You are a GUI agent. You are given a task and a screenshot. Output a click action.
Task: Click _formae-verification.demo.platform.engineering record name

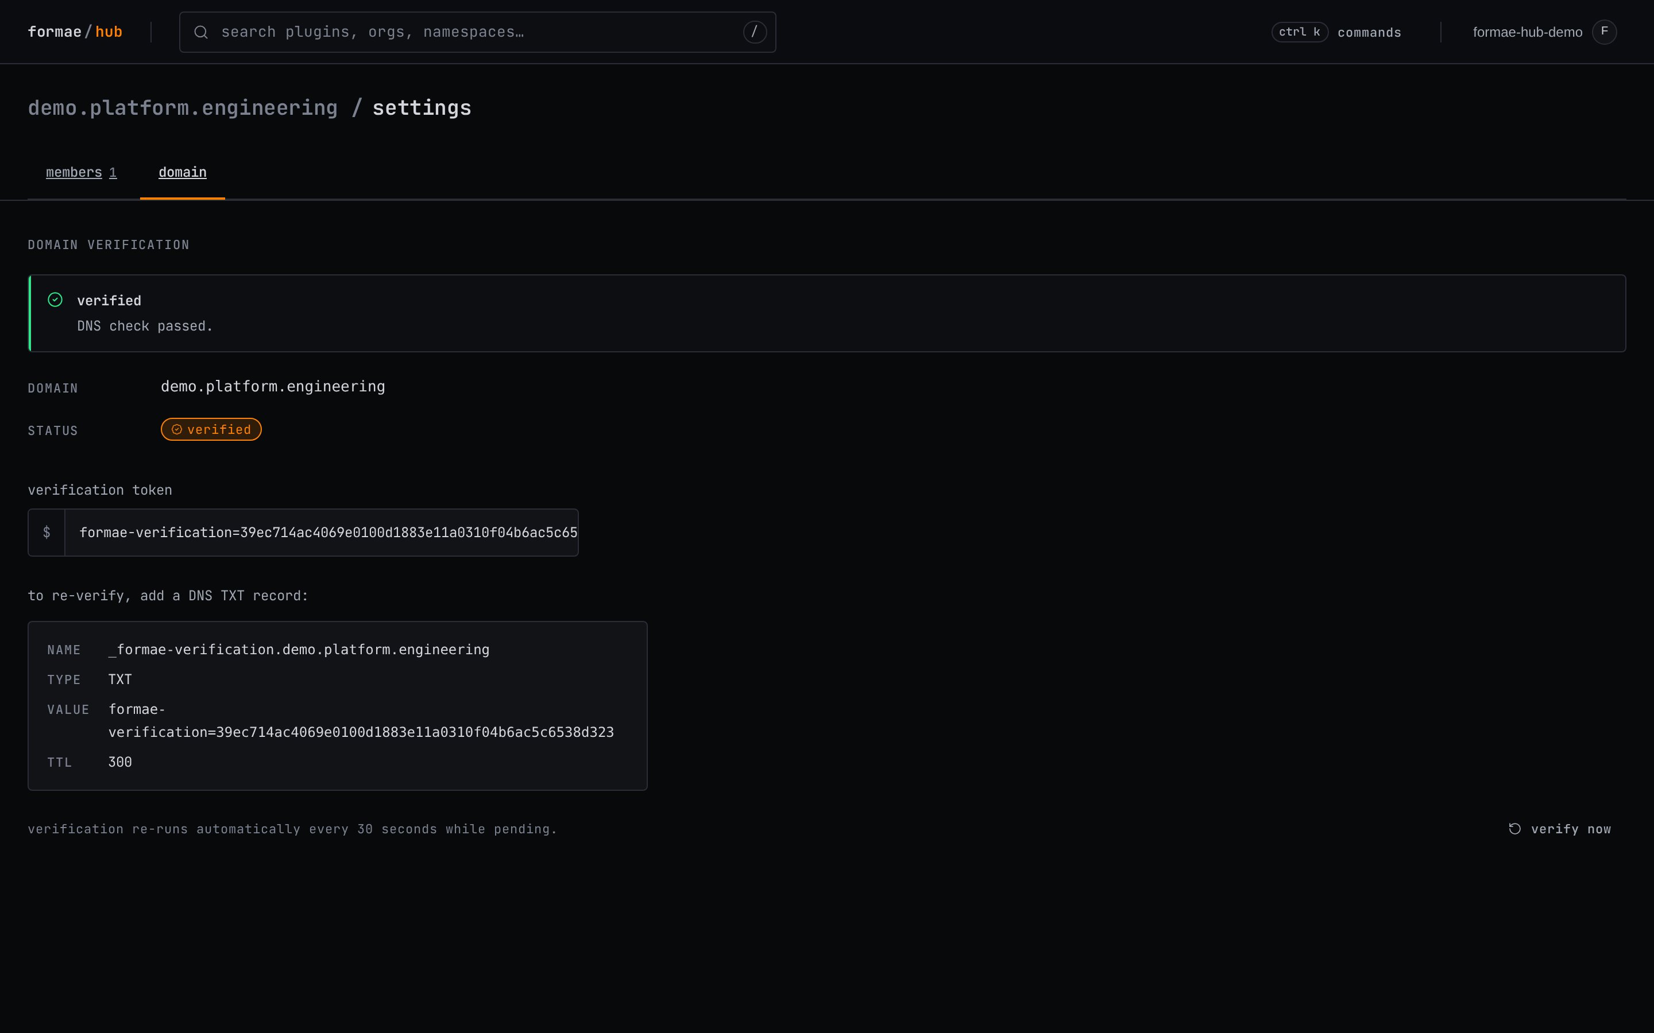(299, 650)
